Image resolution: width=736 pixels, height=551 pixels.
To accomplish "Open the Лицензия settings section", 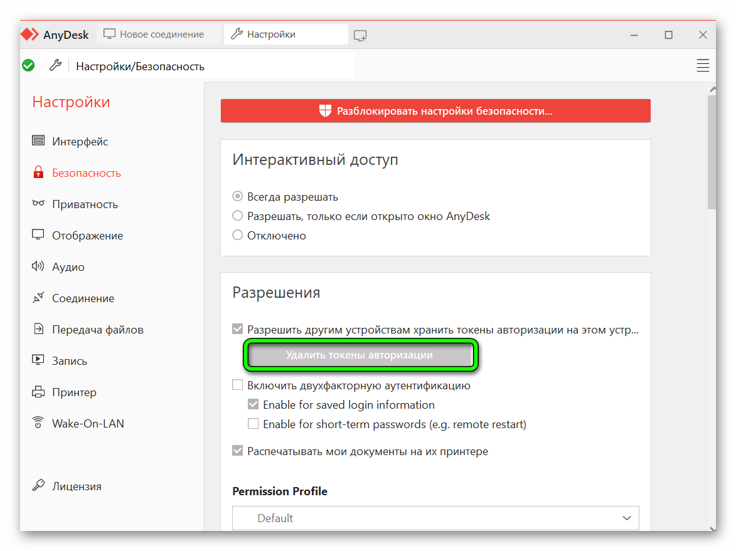I will (x=77, y=486).
